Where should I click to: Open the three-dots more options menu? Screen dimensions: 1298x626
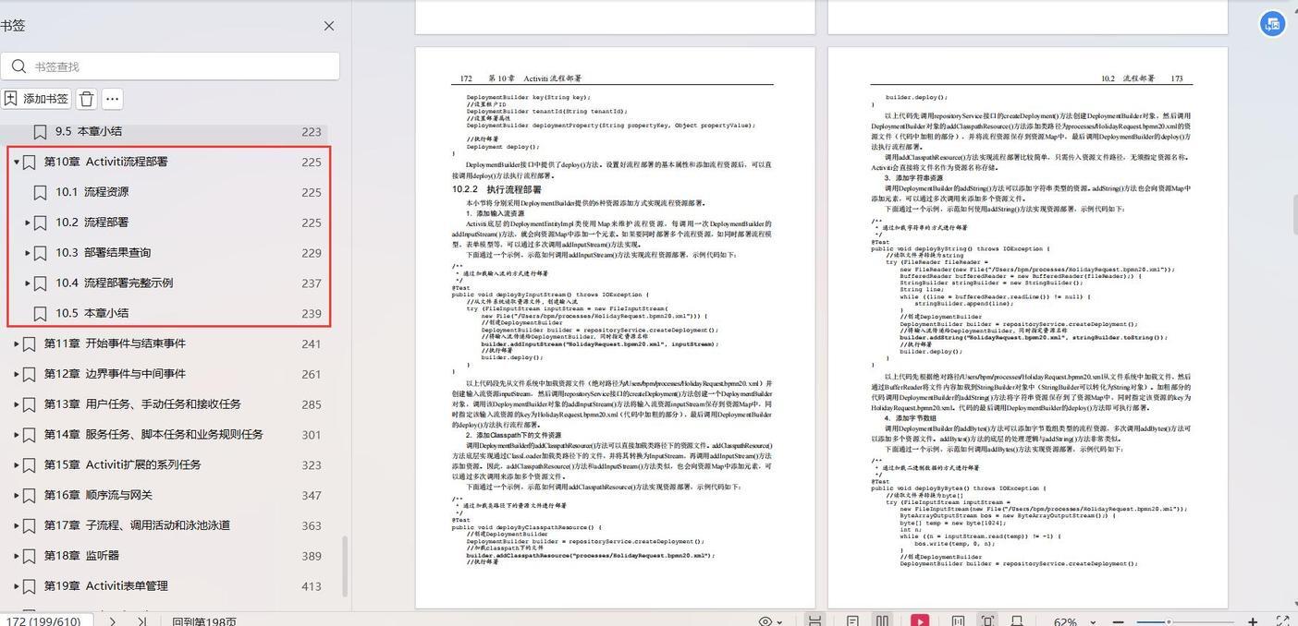pyautogui.click(x=112, y=99)
